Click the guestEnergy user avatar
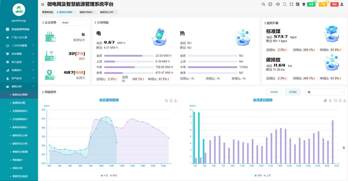 19,10
